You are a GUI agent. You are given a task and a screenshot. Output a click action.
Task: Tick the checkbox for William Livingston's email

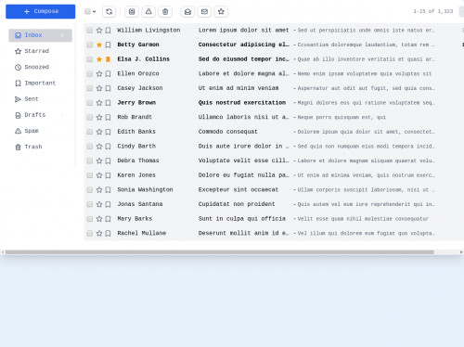(x=90, y=31)
